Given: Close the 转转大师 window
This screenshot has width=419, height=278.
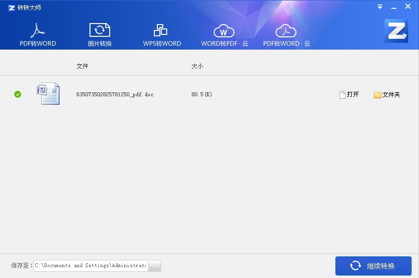Looking at the screenshot, I should (x=408, y=6).
